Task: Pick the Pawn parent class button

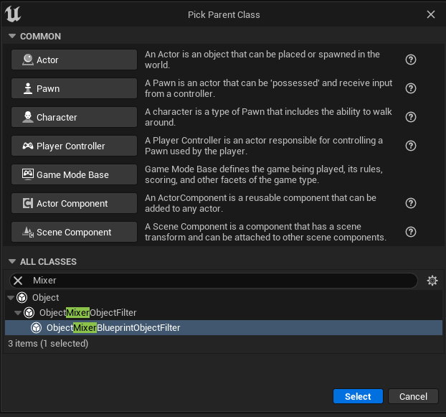Action: 74,88
